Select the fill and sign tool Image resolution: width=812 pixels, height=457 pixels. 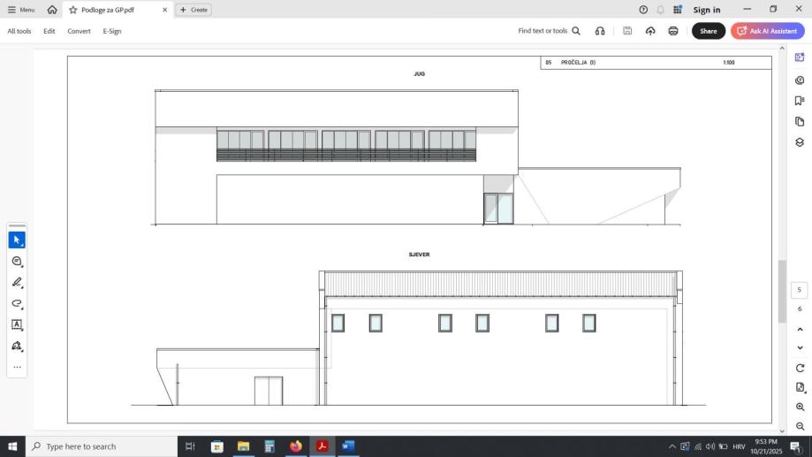tap(17, 346)
